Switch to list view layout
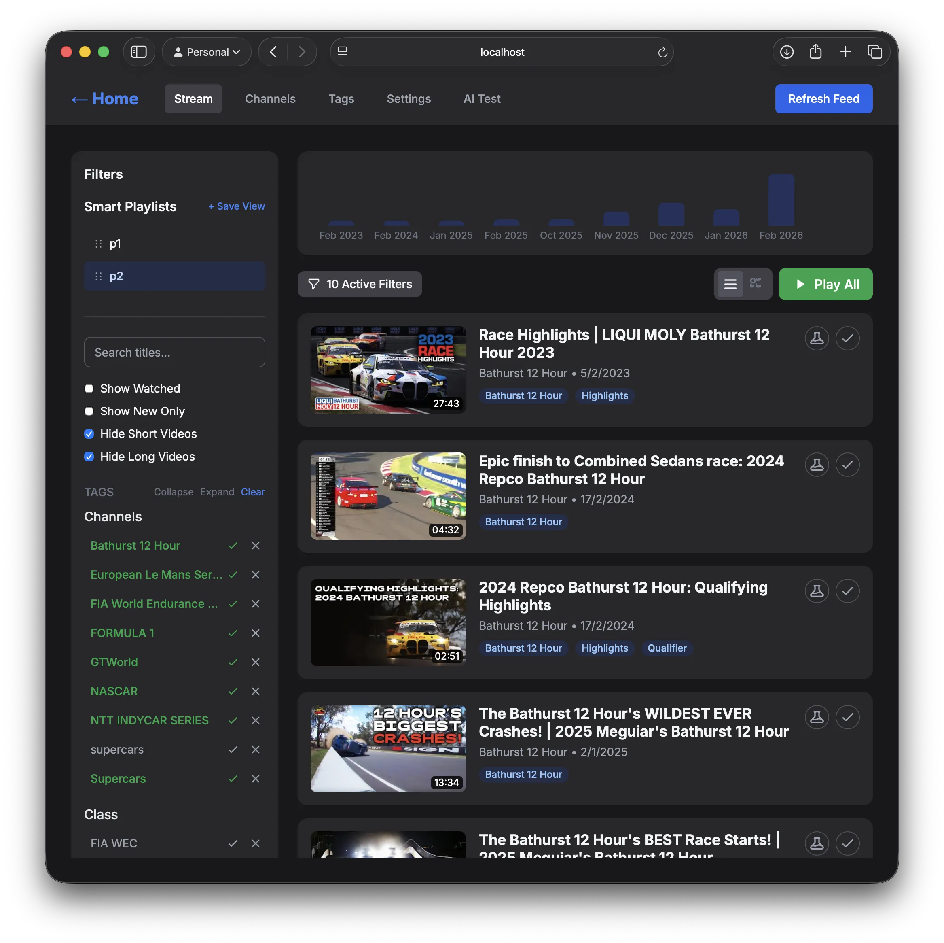Viewport: 944px width, 943px height. (730, 284)
